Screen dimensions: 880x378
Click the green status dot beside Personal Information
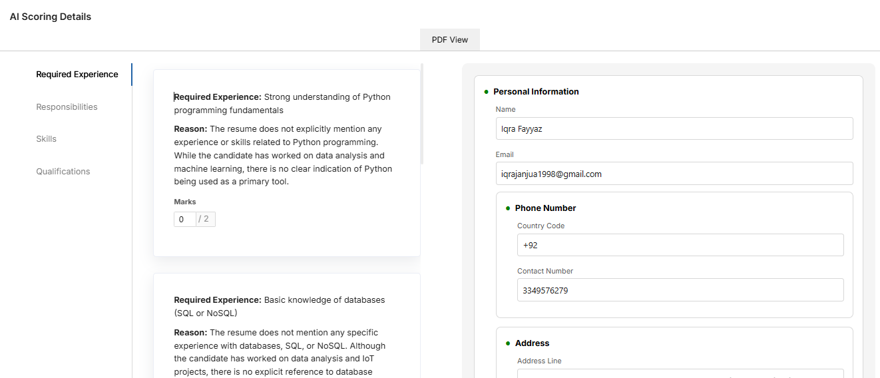[x=486, y=92]
